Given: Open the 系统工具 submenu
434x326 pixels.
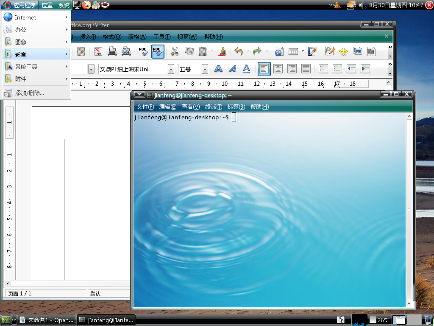Looking at the screenshot, I should (36, 67).
